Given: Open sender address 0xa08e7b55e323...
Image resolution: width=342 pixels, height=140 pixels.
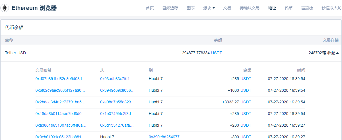Looking at the screenshot, I should (x=117, y=102).
